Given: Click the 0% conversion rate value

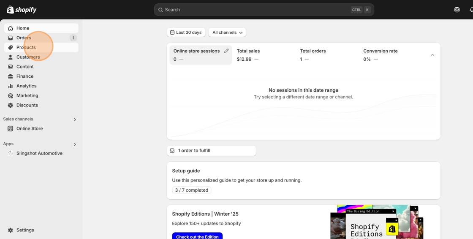Looking at the screenshot, I should click(367, 59).
